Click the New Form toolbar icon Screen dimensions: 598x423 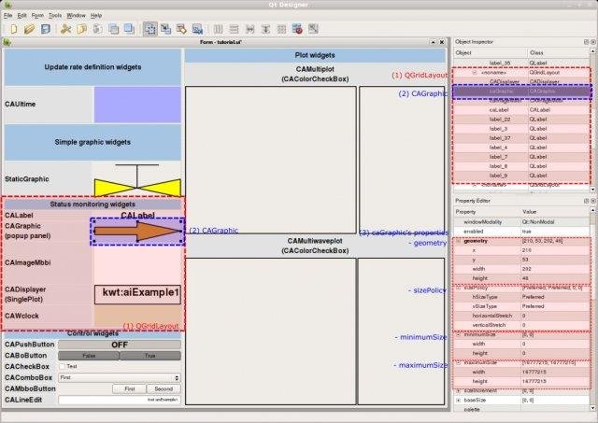click(14, 29)
